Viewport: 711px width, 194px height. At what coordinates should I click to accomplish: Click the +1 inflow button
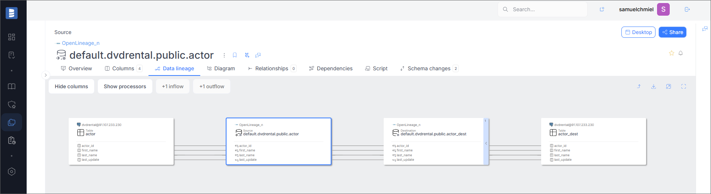click(172, 86)
